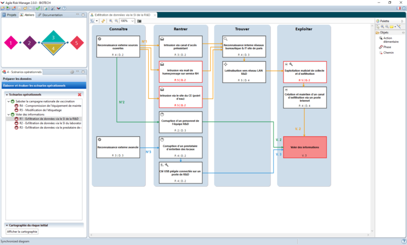The image size is (407, 245).
Task: Select the zoom out tool in Palette
Action: tap(387, 27)
